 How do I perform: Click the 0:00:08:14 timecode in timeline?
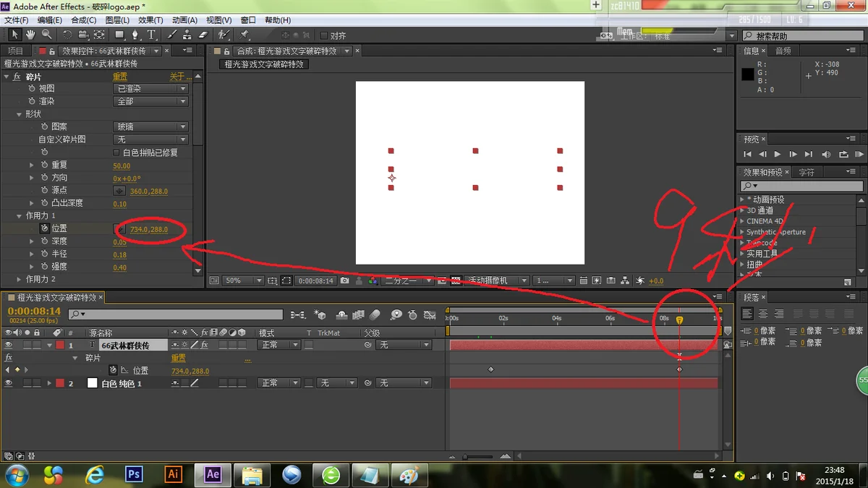point(34,311)
